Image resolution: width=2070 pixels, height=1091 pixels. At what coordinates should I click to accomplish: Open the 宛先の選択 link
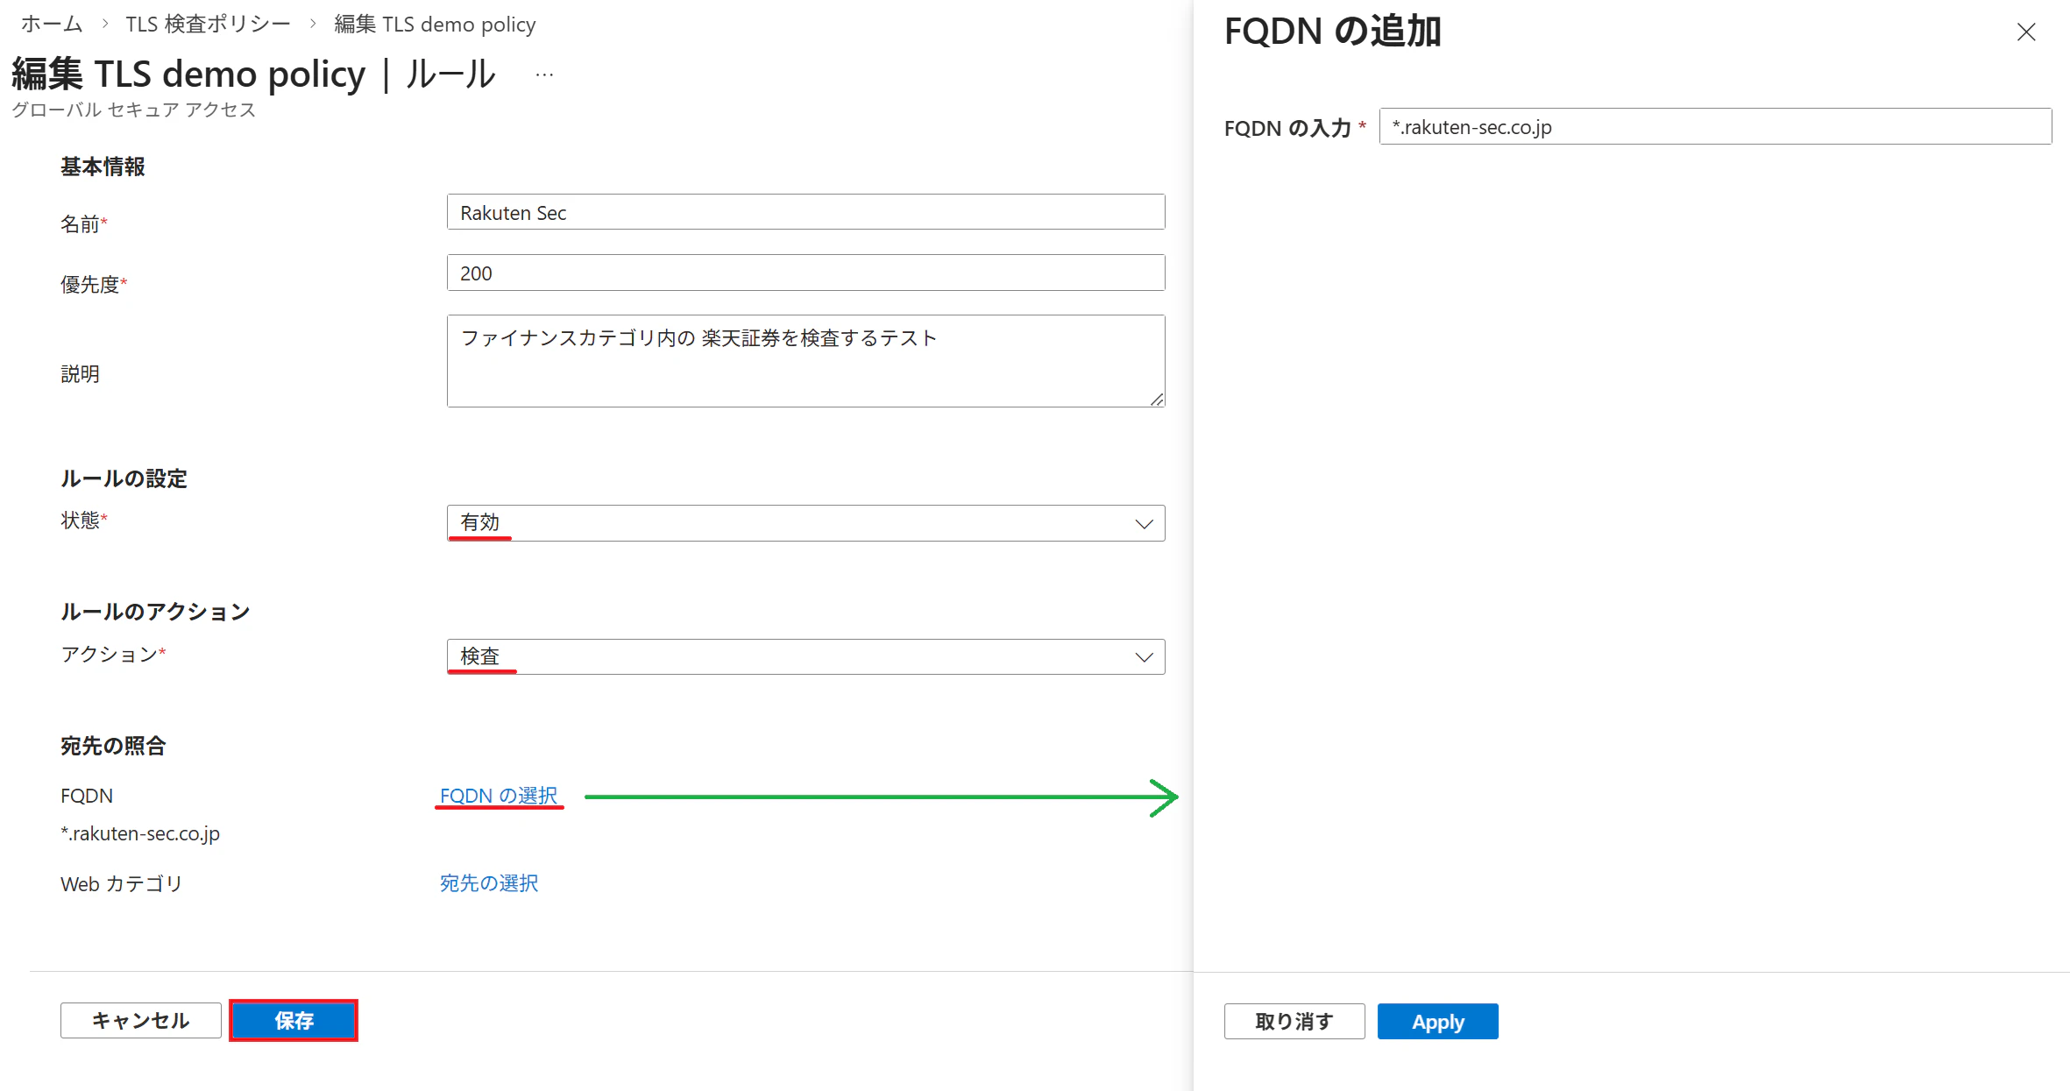pyautogui.click(x=488, y=883)
